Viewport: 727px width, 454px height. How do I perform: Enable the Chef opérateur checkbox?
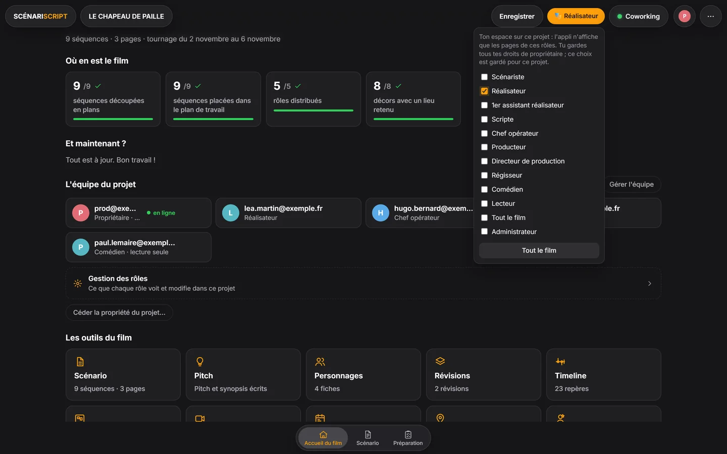pyautogui.click(x=484, y=134)
